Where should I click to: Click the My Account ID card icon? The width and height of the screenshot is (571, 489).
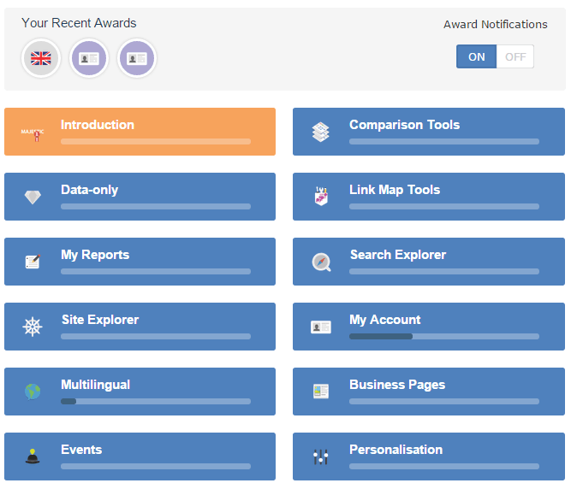tap(321, 327)
